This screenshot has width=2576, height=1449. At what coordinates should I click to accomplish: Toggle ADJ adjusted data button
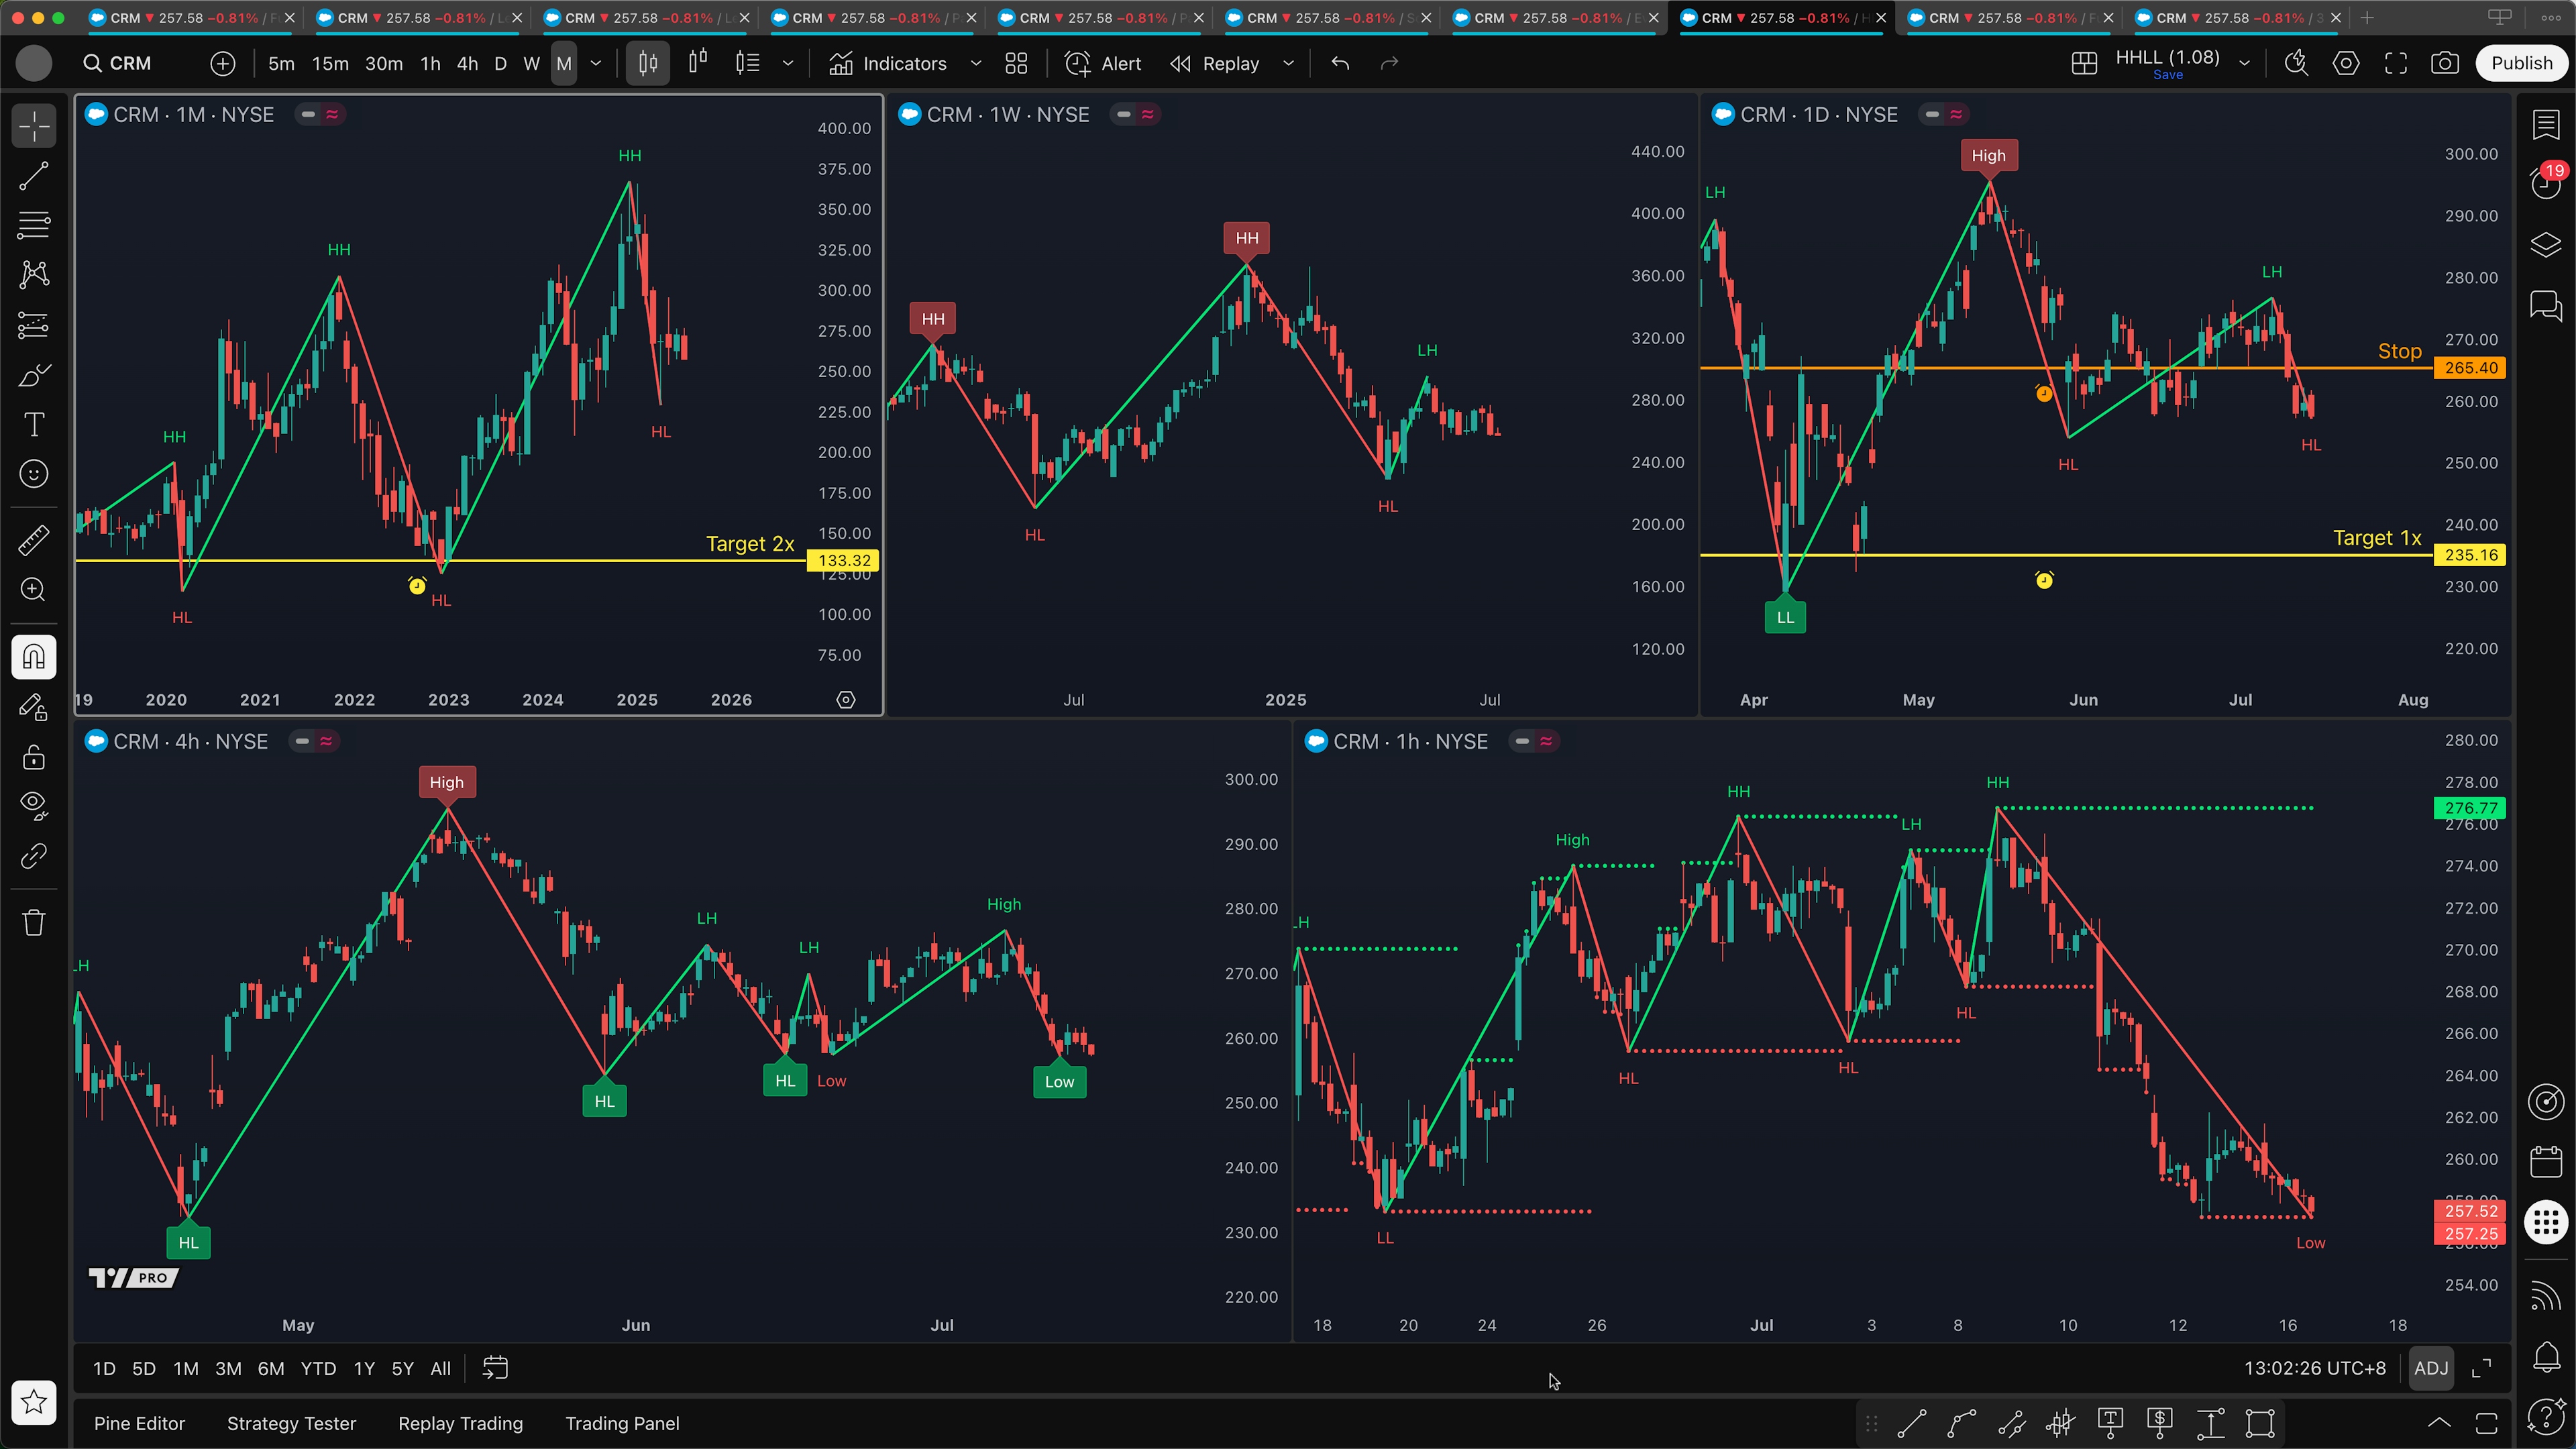[2431, 1368]
